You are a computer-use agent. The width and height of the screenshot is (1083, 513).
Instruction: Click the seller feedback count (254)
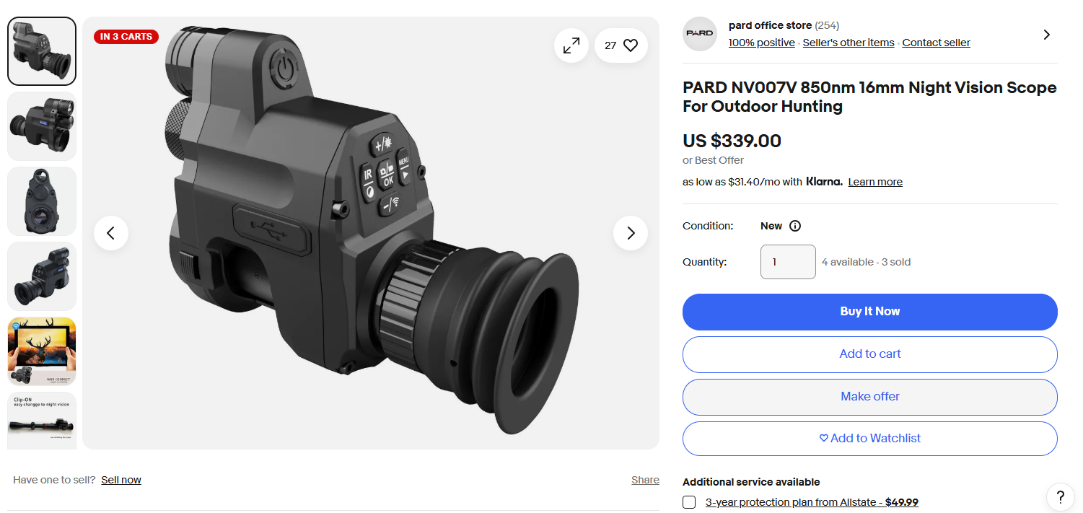[x=827, y=25]
